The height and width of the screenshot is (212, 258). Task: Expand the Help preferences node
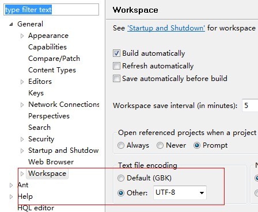point(12,196)
